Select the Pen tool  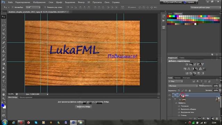pos(3,77)
